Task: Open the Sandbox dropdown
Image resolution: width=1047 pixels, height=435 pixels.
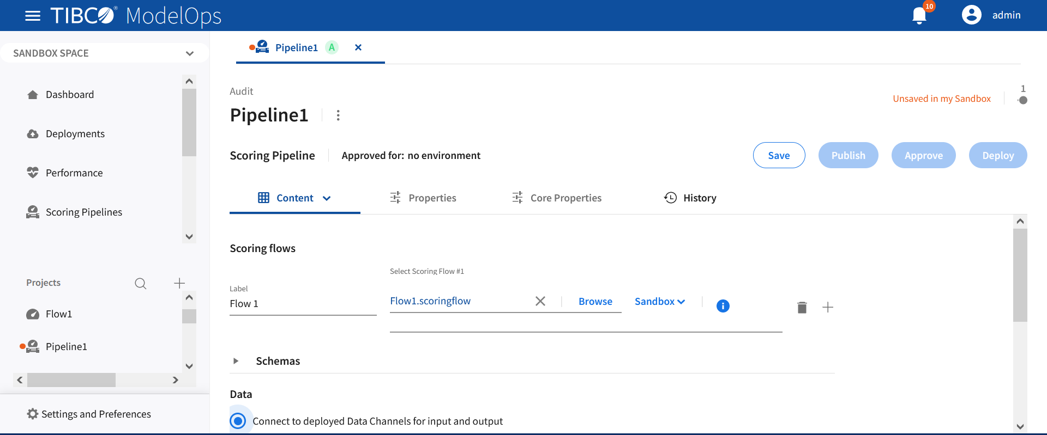Action: click(x=659, y=302)
